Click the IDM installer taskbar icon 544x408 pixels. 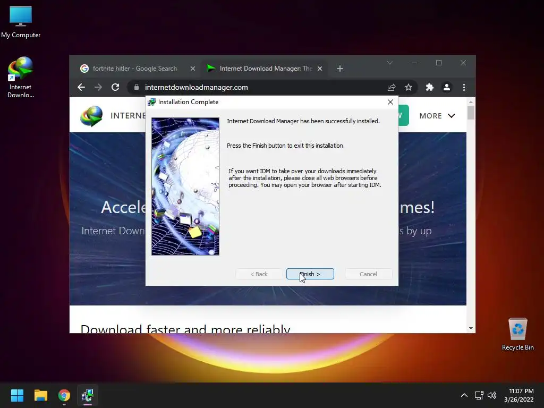(88, 395)
